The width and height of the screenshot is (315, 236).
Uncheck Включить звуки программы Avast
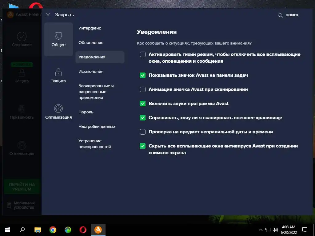tap(143, 104)
